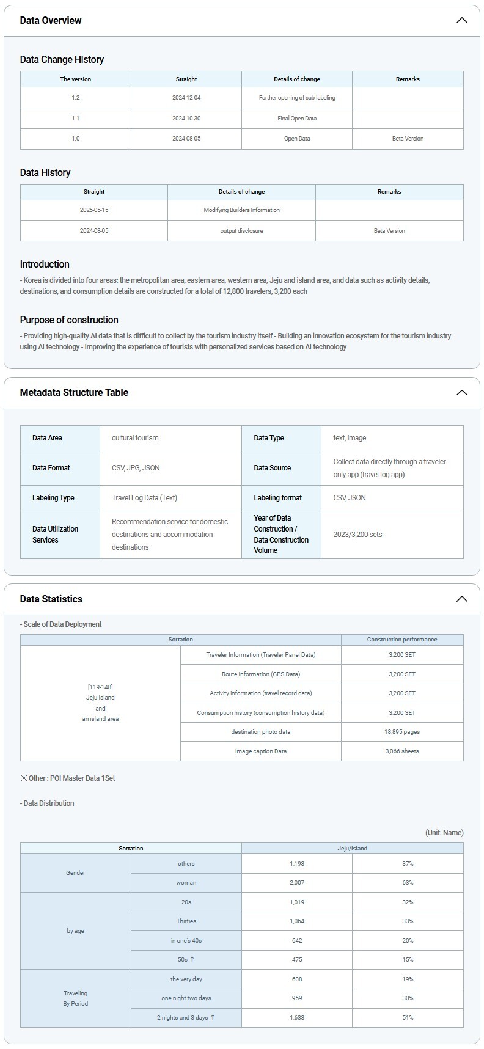Select 'Modifying Builders Information' cell
This screenshot has width=484, height=1049.
(241, 210)
